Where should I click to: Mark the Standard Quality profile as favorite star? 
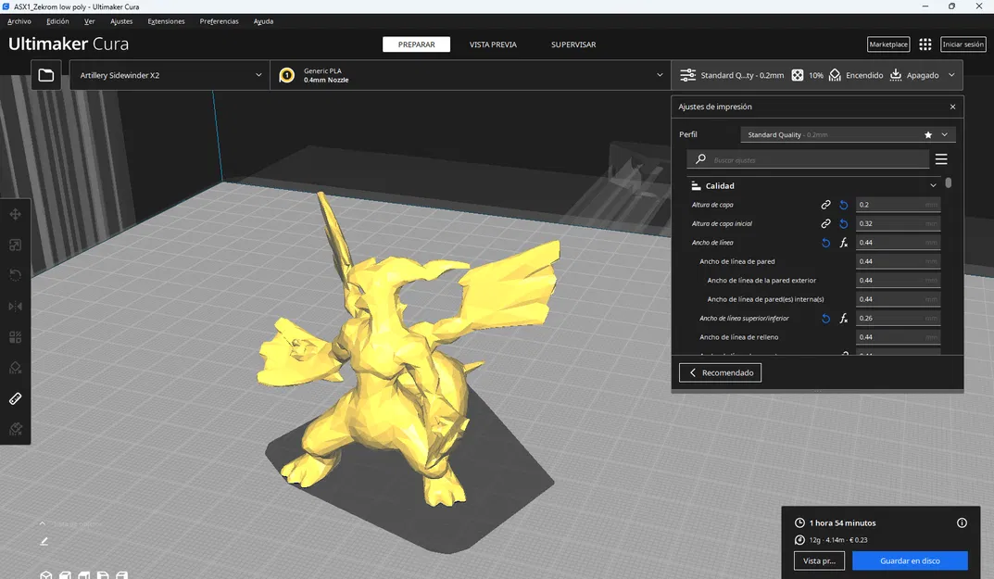point(927,133)
